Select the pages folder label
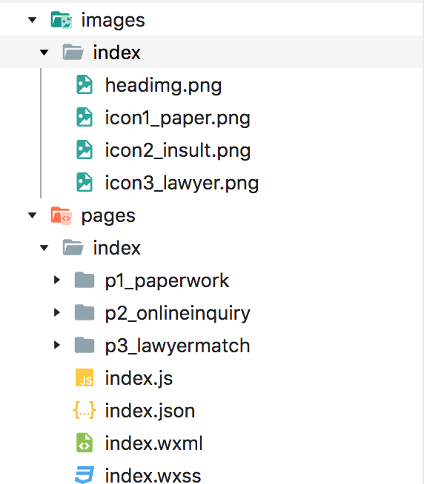 coord(108,216)
